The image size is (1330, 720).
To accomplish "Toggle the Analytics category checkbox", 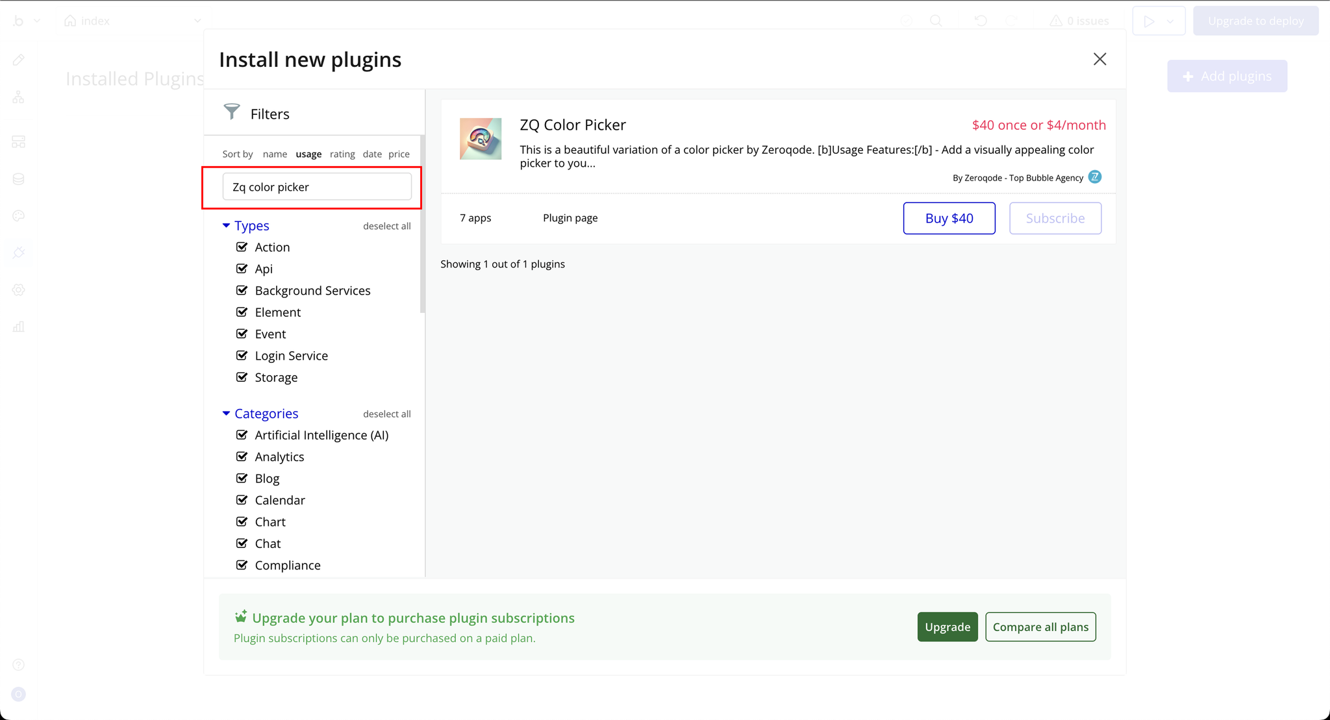I will [242, 456].
